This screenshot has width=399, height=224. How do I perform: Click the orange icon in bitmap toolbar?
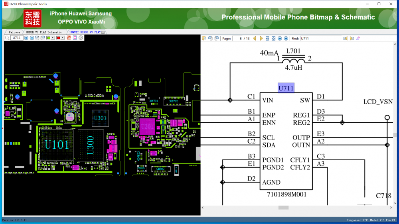coord(69,38)
